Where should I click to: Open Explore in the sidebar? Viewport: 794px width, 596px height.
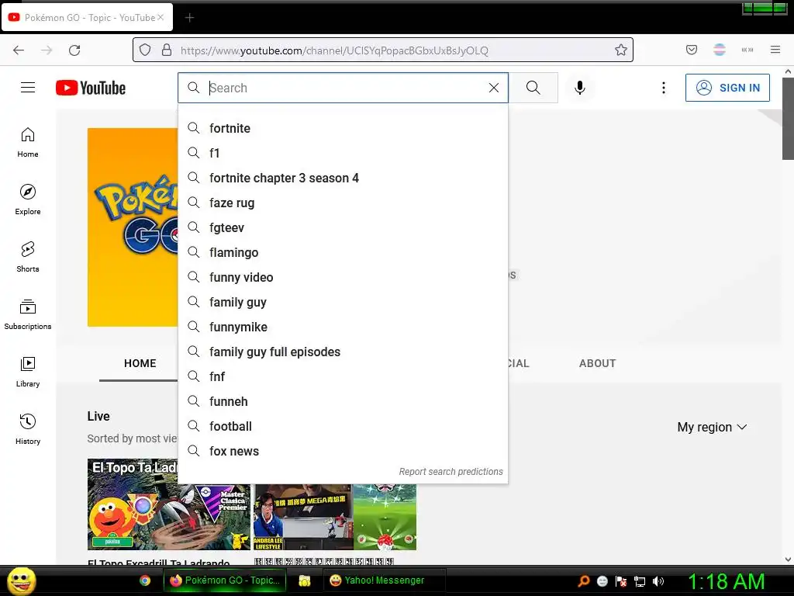[x=28, y=199]
